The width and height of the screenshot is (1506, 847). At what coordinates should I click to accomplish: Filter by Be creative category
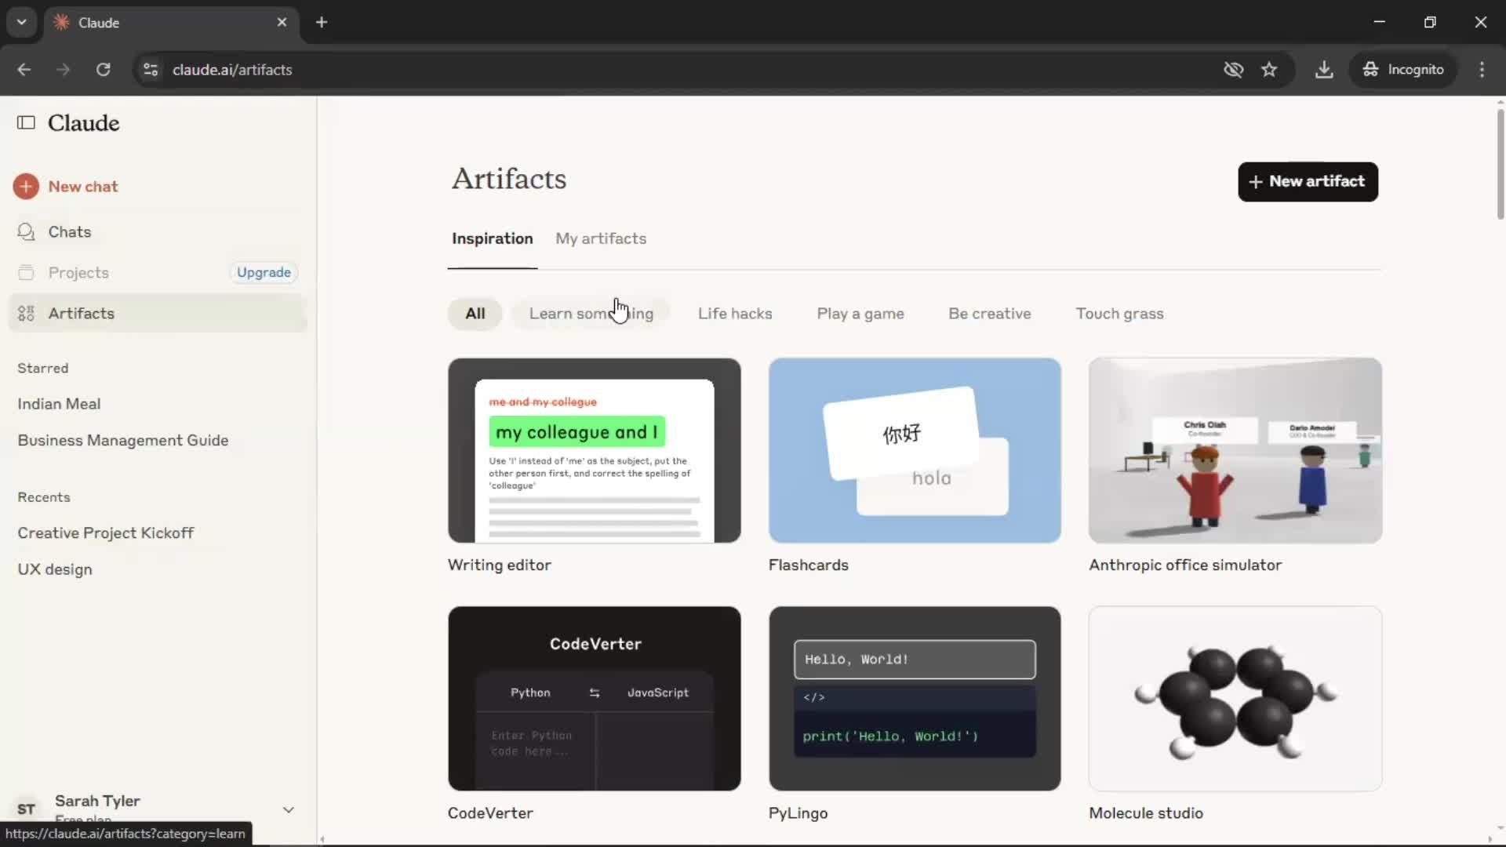990,314
